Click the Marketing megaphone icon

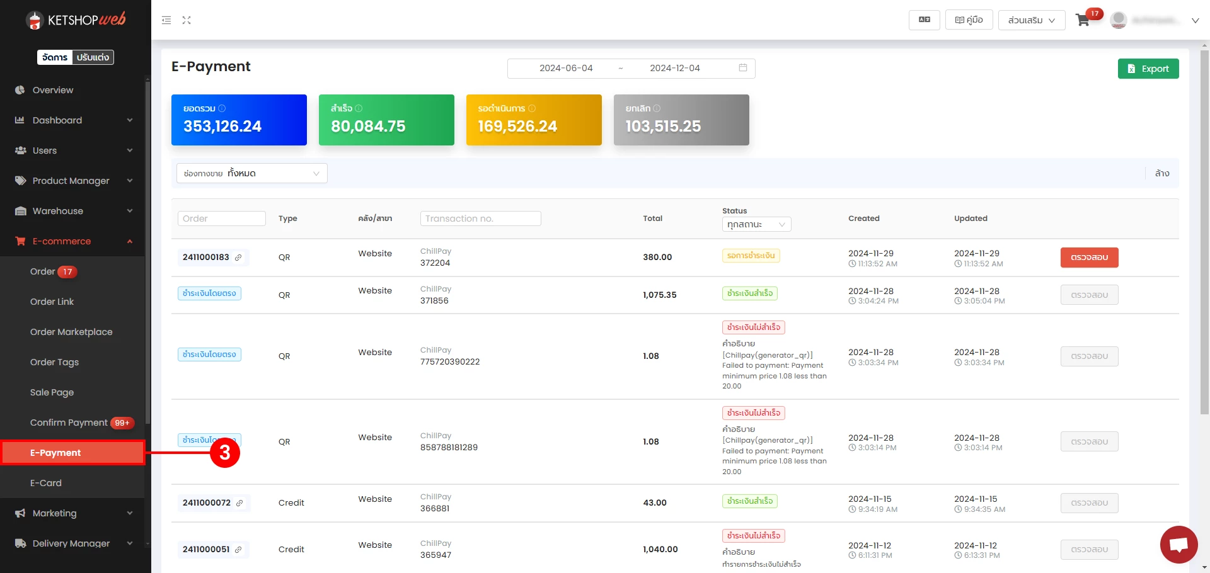click(x=20, y=513)
